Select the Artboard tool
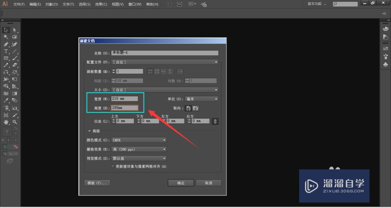The image size is (391, 208). point(6,115)
